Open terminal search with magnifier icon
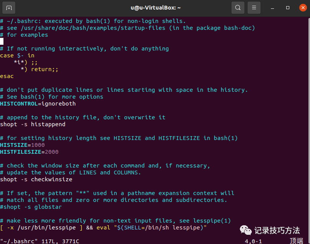The image size is (310, 244). (x=238, y=8)
